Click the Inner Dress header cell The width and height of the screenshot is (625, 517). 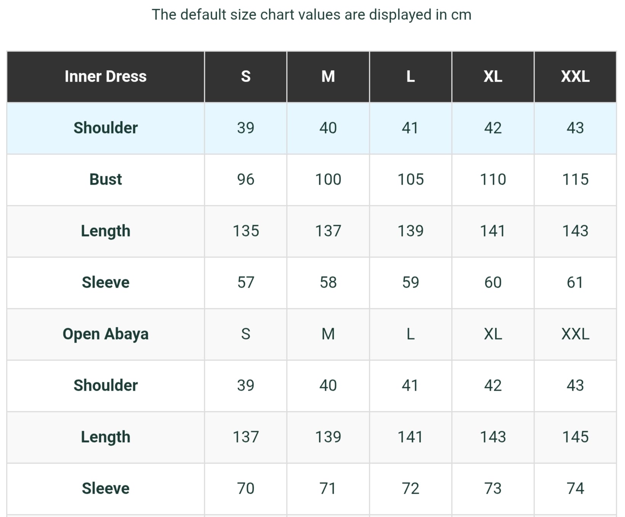point(106,77)
